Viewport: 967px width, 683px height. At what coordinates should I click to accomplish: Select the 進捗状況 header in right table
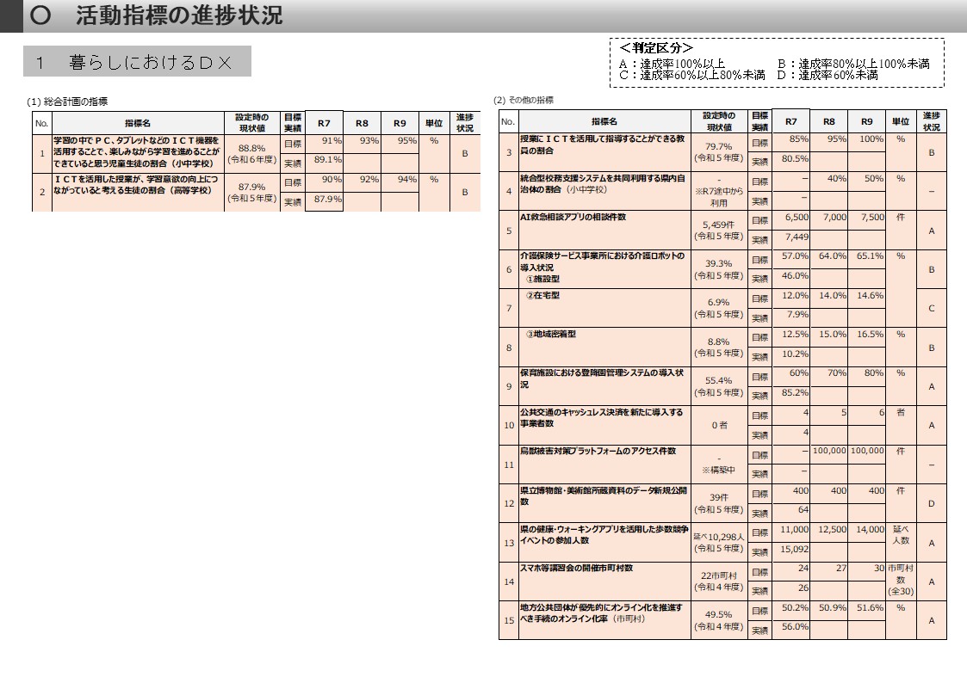[931, 121]
